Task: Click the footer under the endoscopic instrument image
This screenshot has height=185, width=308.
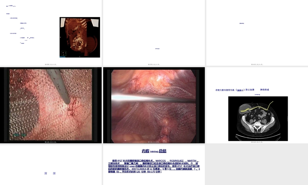Action: click(x=51, y=142)
